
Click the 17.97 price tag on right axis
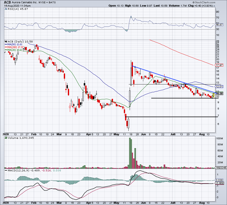[x=219, y=65]
